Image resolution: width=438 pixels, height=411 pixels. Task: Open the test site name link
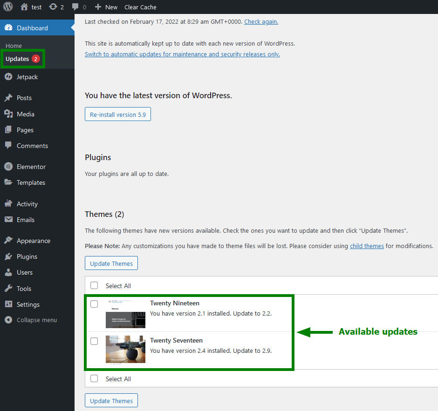[x=36, y=7]
